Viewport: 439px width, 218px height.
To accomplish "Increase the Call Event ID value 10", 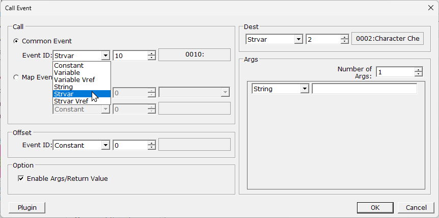I will (x=151, y=53).
